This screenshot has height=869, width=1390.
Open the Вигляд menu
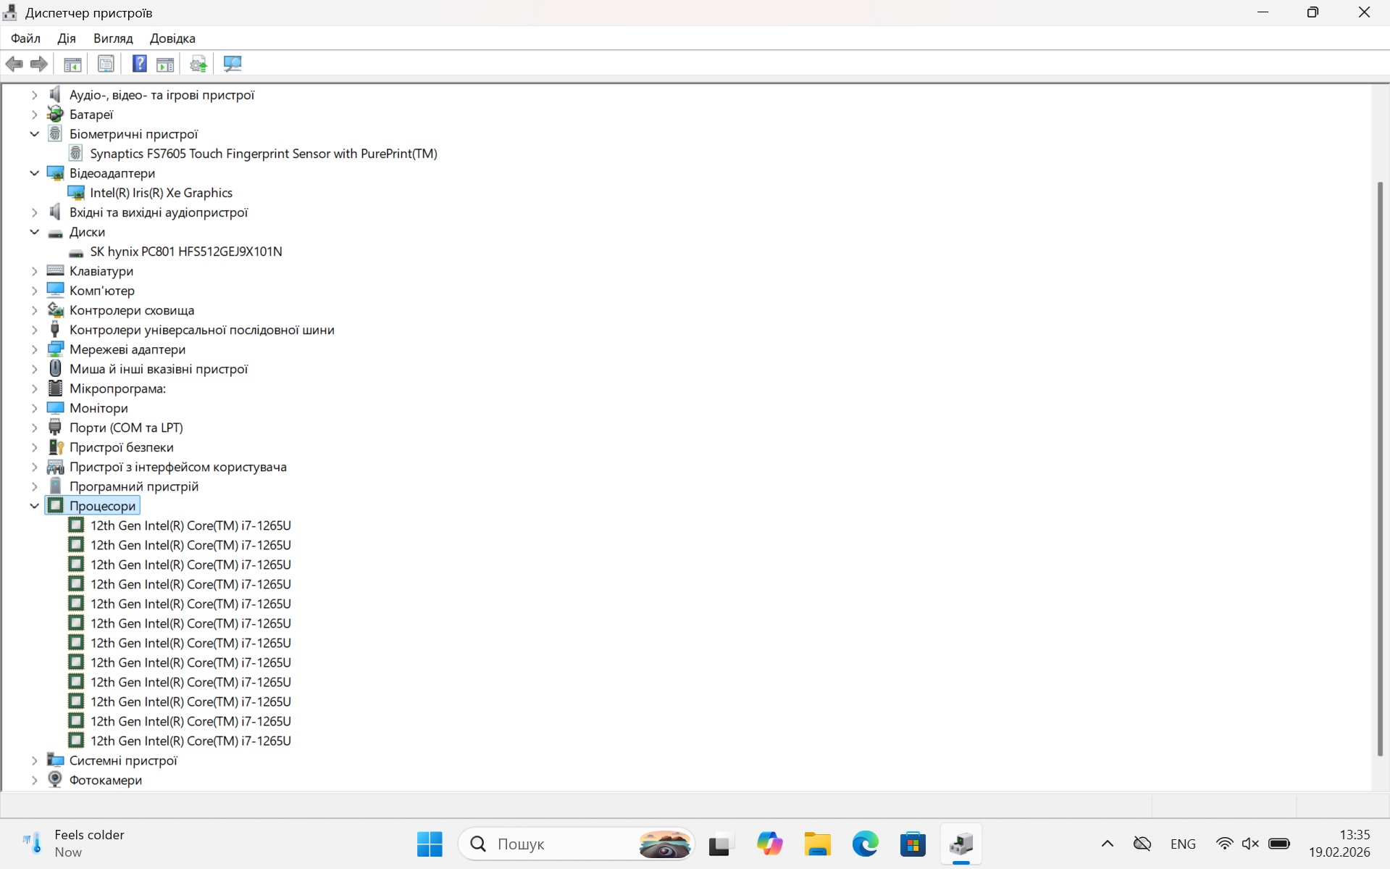pos(113,38)
